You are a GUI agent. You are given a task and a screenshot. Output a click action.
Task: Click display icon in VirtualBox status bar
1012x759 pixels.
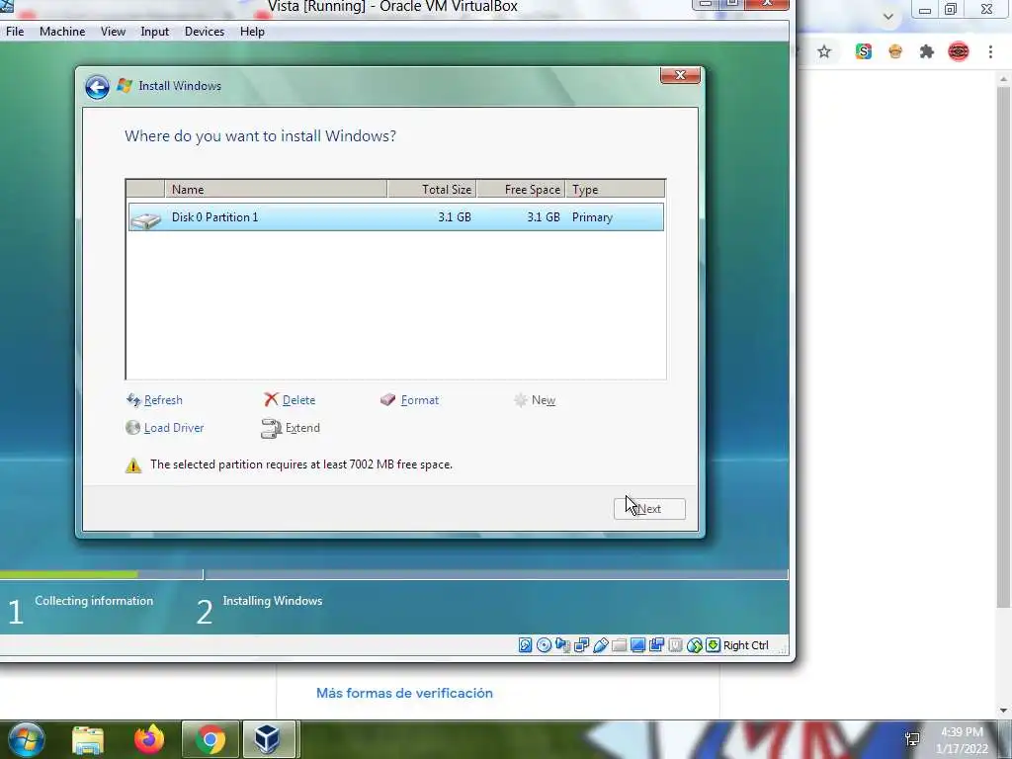click(x=637, y=645)
